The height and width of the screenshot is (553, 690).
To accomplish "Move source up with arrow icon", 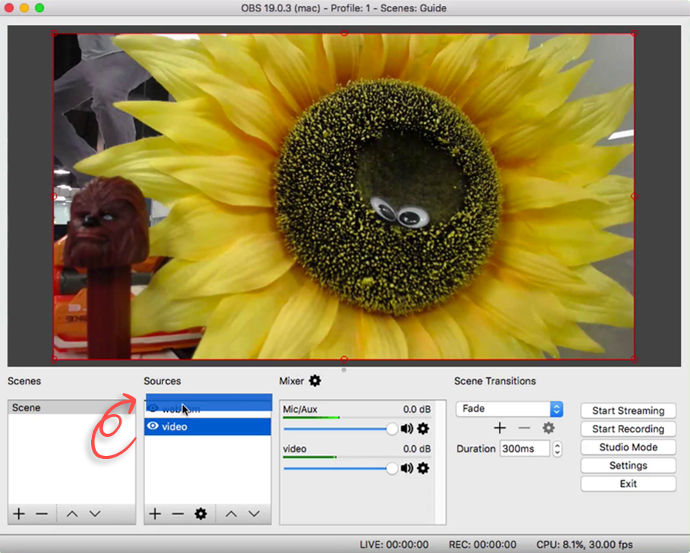I will pos(232,514).
